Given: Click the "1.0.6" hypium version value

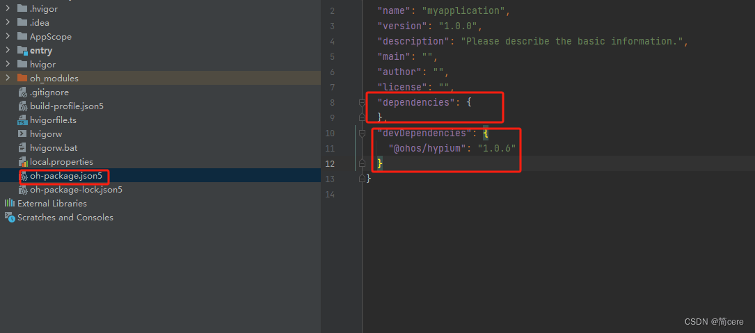Looking at the screenshot, I should [497, 148].
